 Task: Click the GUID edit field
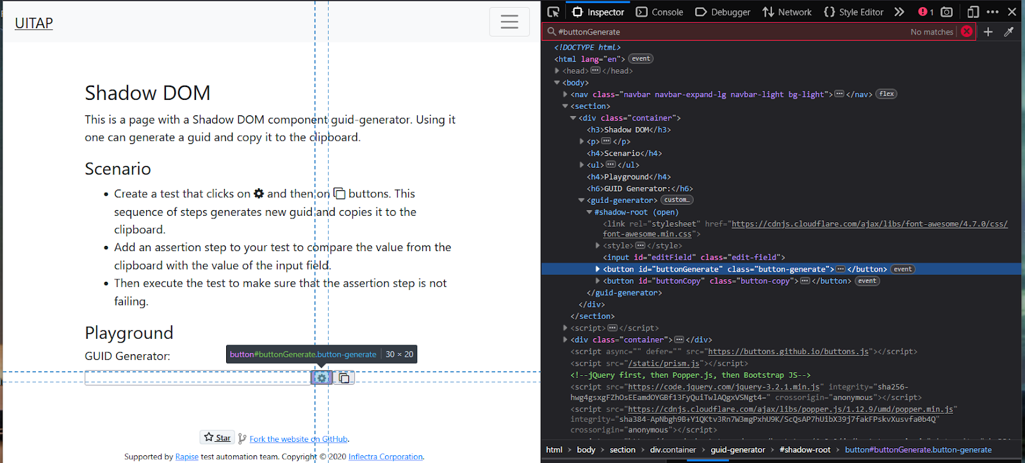point(198,378)
